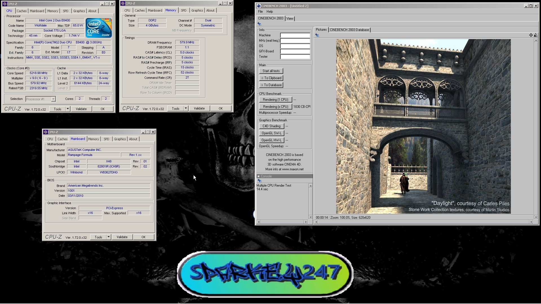
Task: Open Tools dropdown arrow in CPU-Z Mainboard window
Action: click(x=108, y=237)
